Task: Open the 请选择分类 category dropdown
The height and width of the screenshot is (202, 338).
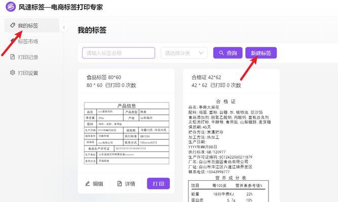Action: [184, 53]
